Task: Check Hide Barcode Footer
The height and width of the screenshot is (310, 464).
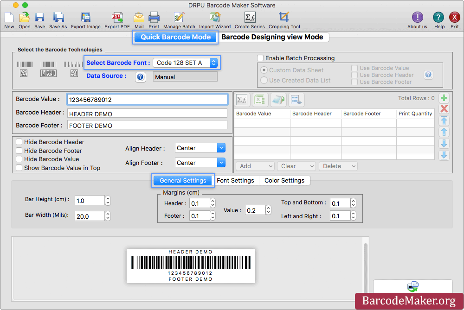Action: [19, 151]
